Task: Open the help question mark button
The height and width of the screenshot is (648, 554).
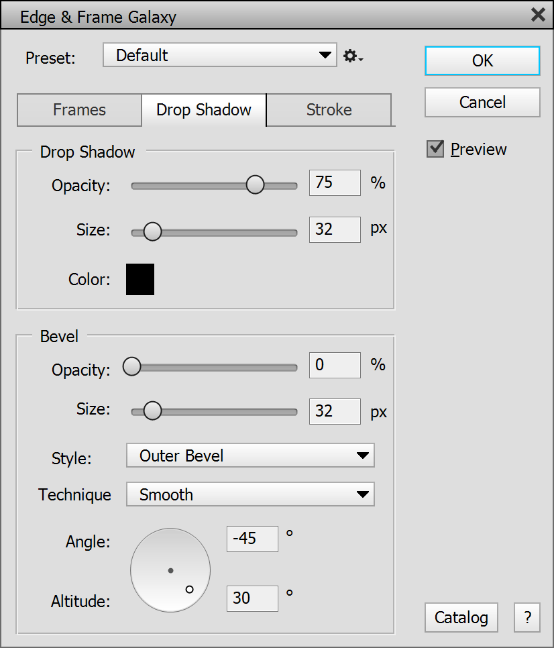Action: [527, 617]
